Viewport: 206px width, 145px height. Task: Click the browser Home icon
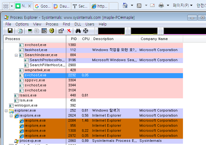[125, 5]
